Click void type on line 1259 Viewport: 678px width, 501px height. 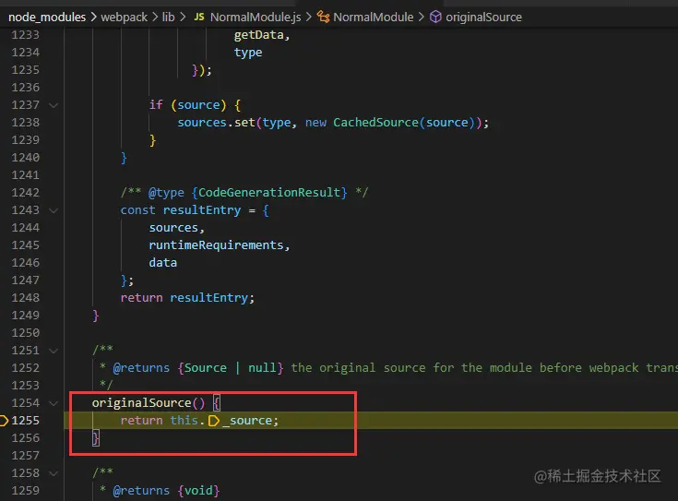(x=198, y=491)
